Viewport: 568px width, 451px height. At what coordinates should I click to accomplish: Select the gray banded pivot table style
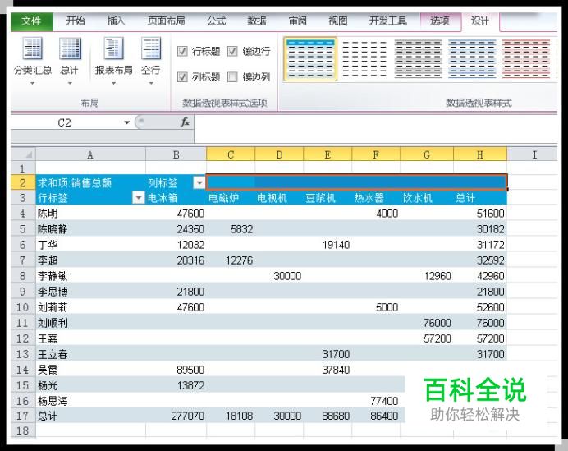[419, 58]
